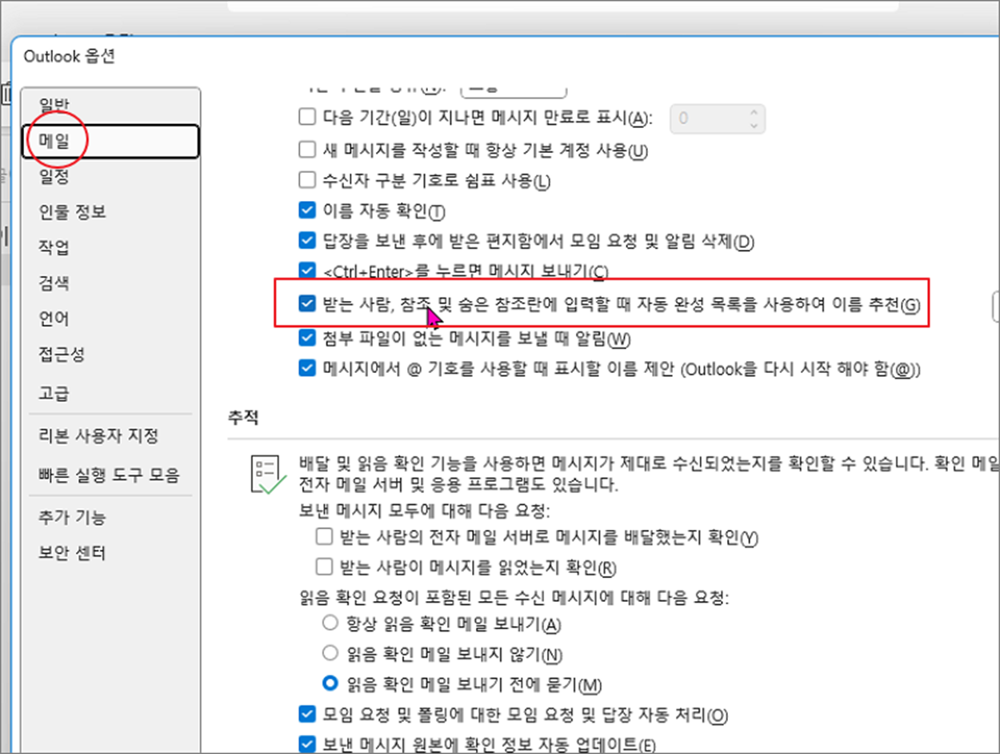Choose 읽음 확인 메일 보내기 전에 묻기

point(330,684)
